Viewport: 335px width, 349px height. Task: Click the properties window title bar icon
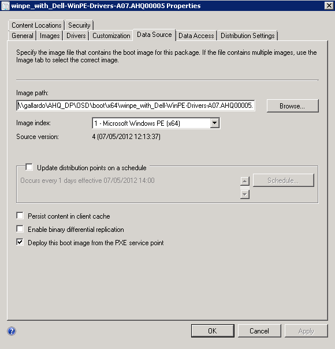click(5, 6)
